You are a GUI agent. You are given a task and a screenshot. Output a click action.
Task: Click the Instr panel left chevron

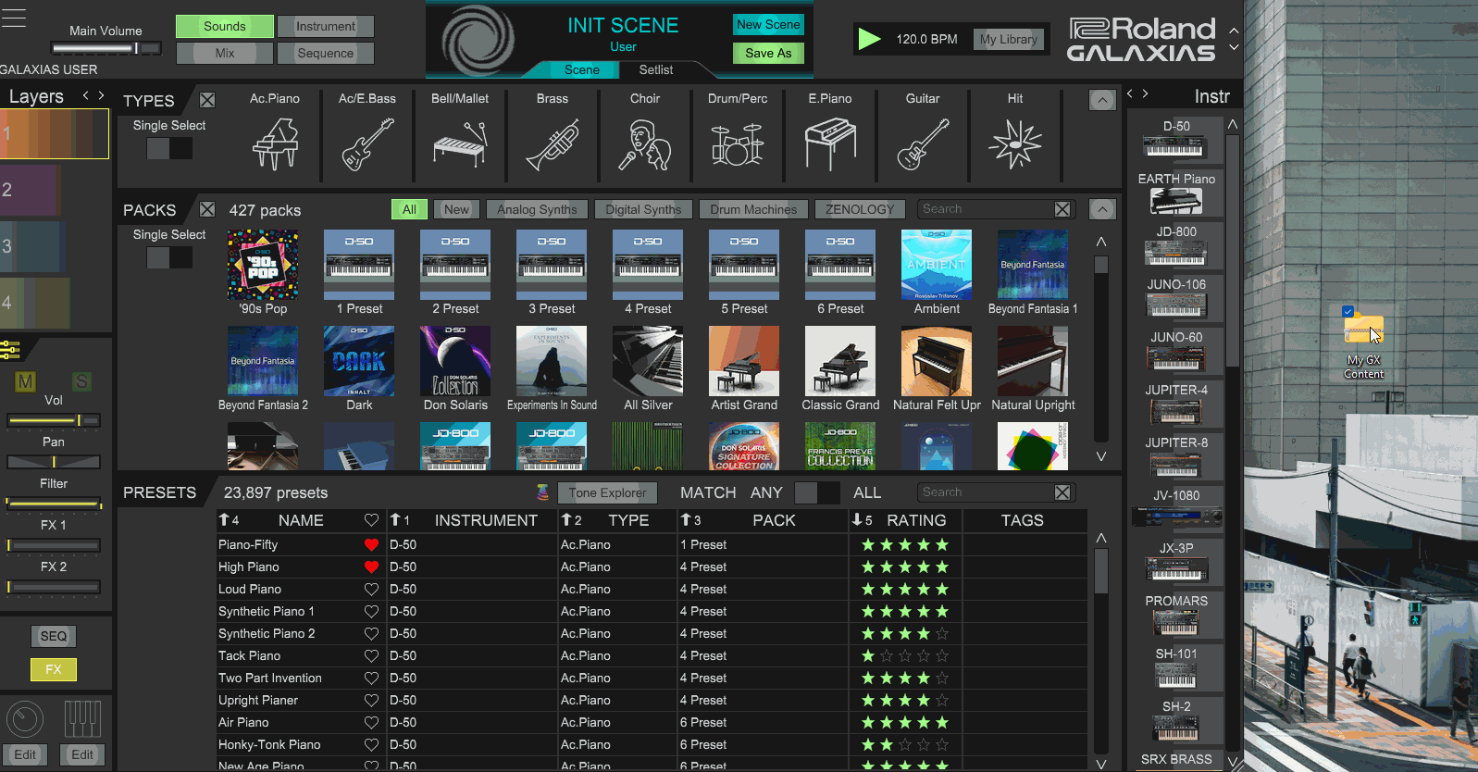(x=1129, y=94)
